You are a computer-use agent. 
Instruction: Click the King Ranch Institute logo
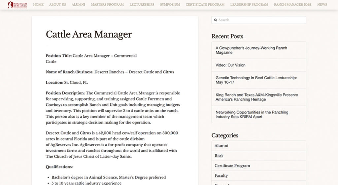[x=17, y=5]
